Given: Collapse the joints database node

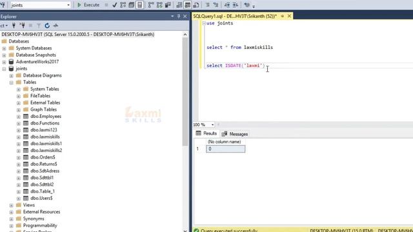Looking at the screenshot, I should [4, 69].
